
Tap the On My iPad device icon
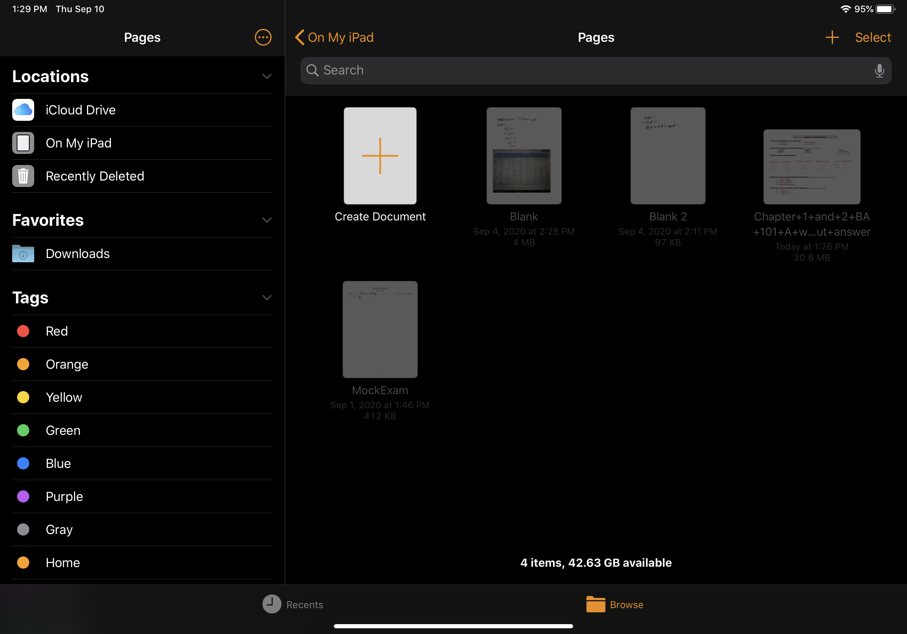coord(23,143)
